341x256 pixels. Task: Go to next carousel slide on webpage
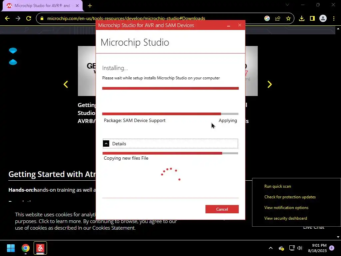269,84
